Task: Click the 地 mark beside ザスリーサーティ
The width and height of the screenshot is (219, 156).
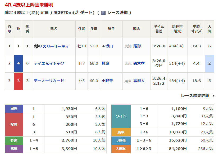Action: point(36,46)
